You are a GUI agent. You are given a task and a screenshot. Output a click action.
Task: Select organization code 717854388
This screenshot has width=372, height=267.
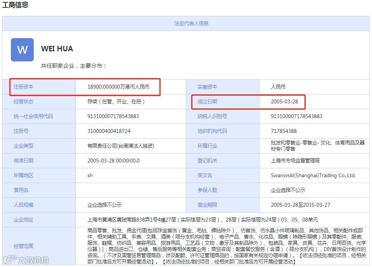pos(284,131)
